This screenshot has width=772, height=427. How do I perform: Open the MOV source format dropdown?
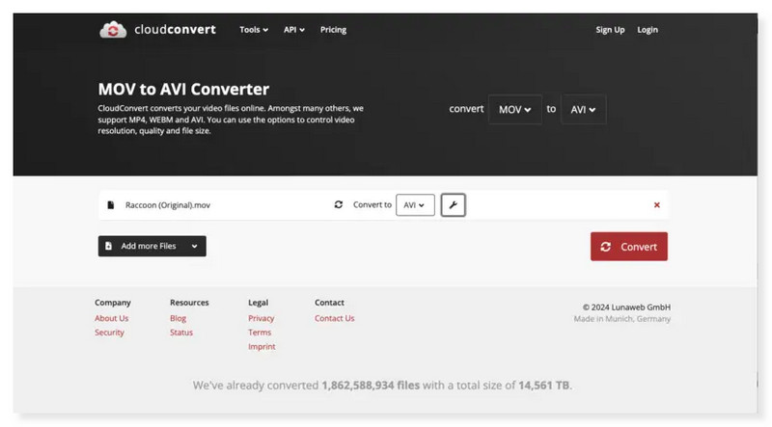click(515, 109)
